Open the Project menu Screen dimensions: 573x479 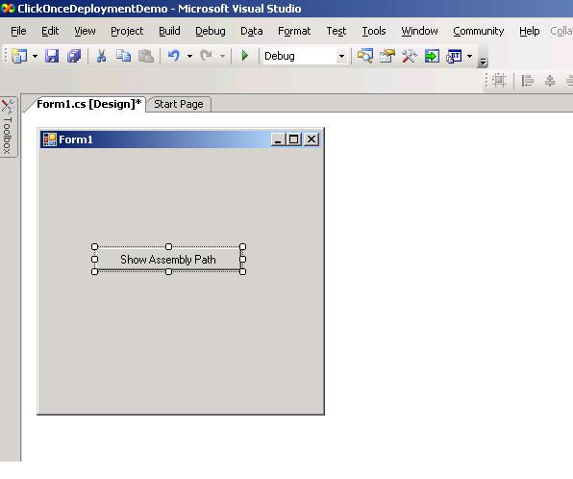point(127,31)
